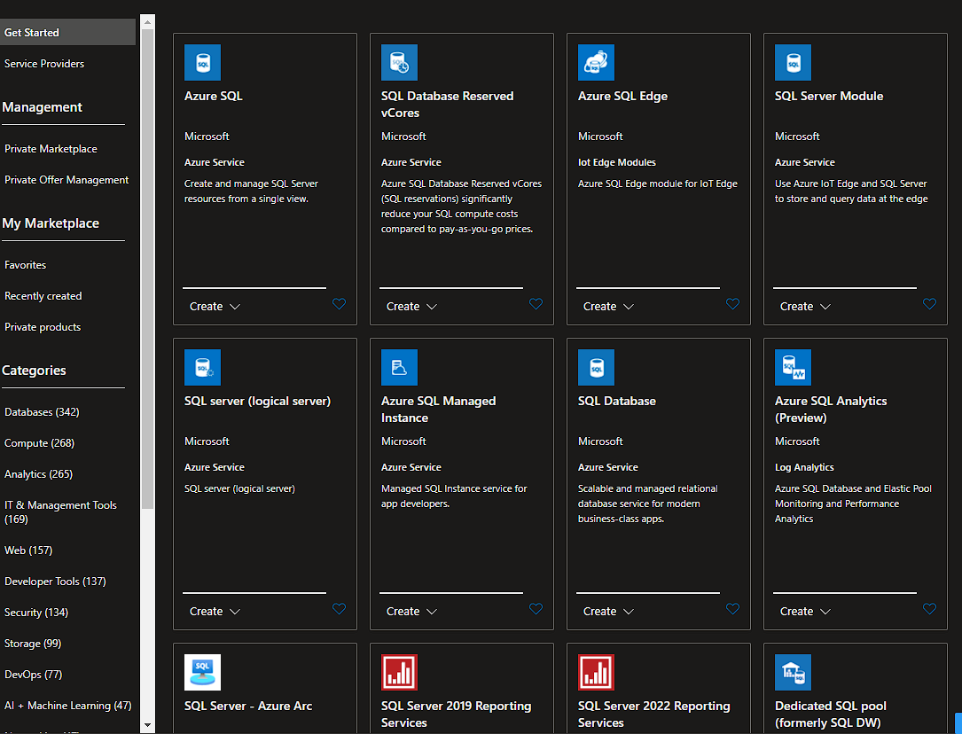Favorite SQL Server Module with heart icon
The image size is (962, 734).
tap(930, 304)
